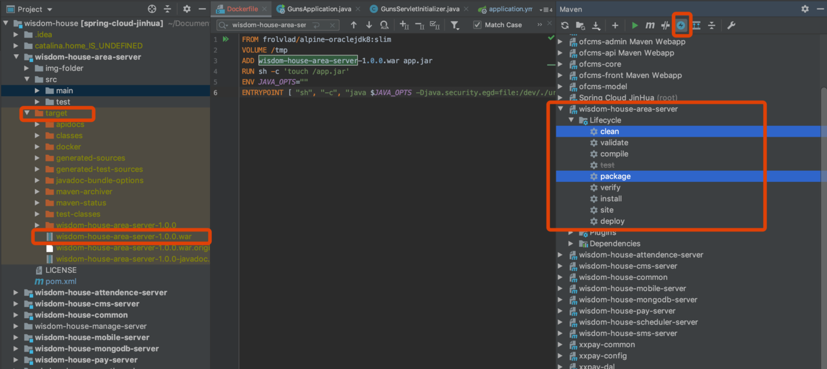Select wisdom-house-area-server-1.0.0.war file
Viewport: 827px width, 369px height.
click(123, 237)
